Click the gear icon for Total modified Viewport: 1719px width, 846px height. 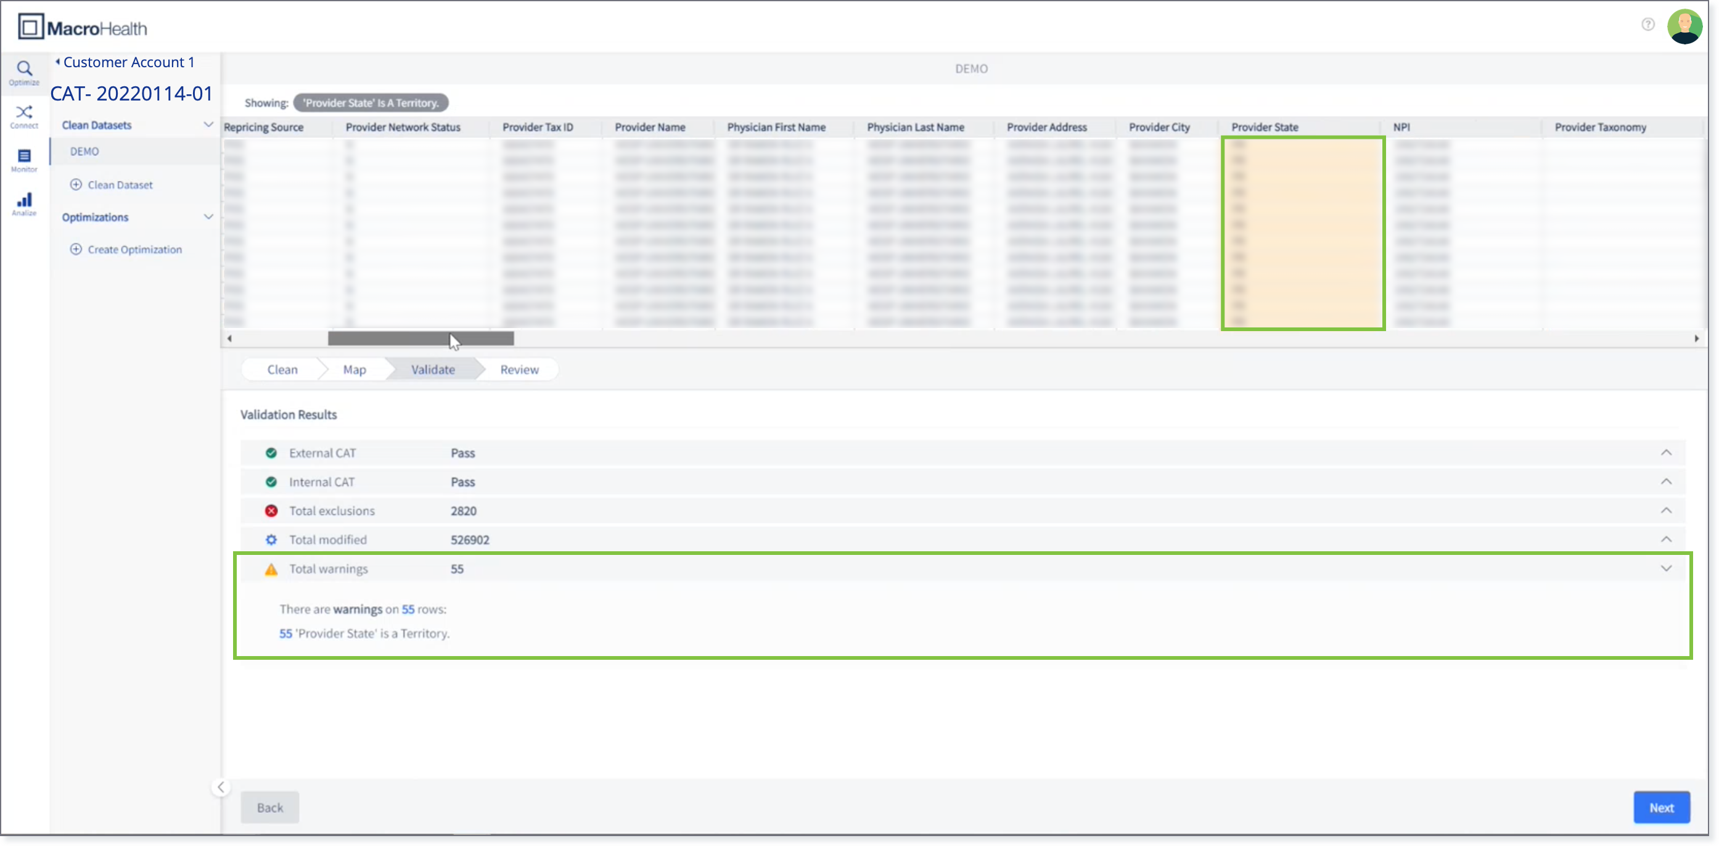point(271,540)
